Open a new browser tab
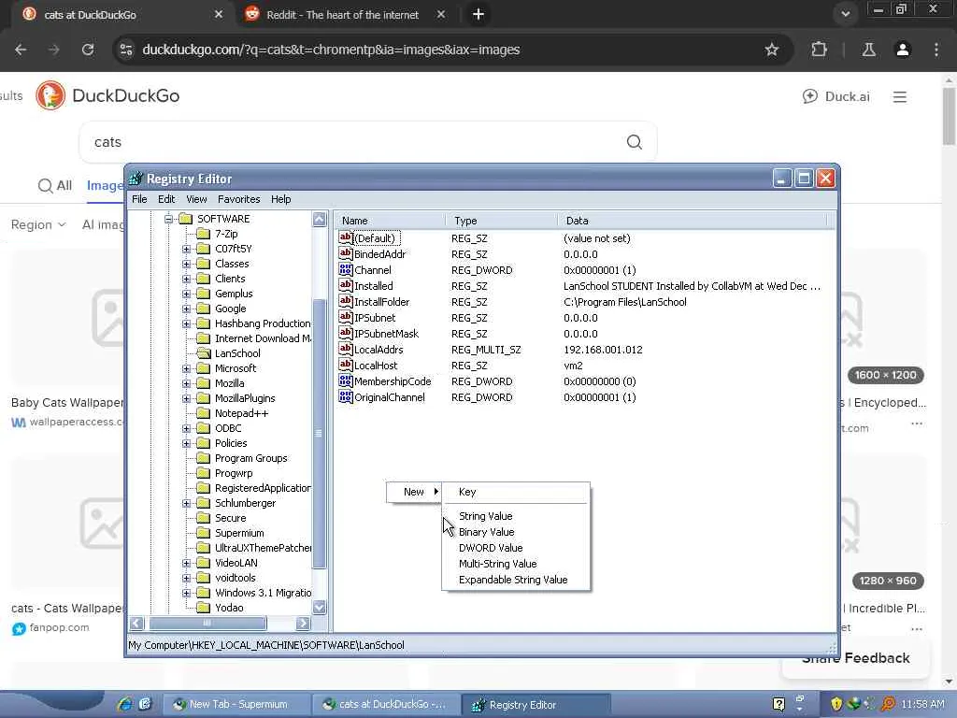 click(x=478, y=14)
